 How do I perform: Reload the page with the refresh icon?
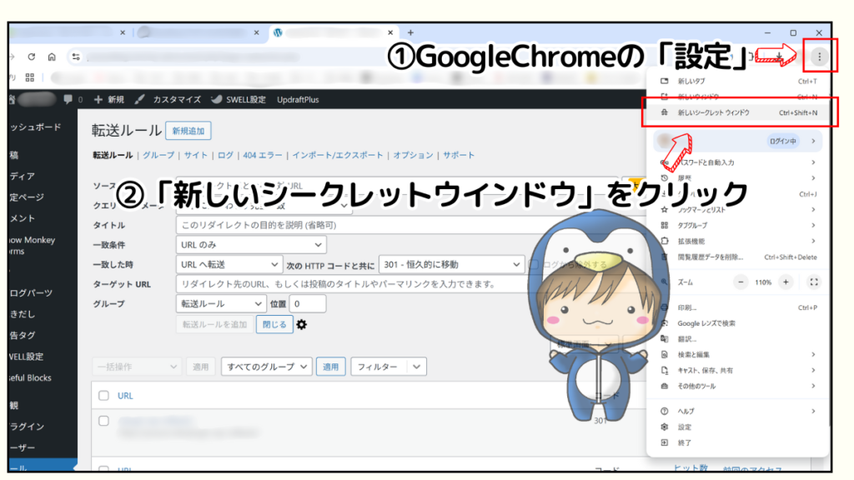coord(32,57)
